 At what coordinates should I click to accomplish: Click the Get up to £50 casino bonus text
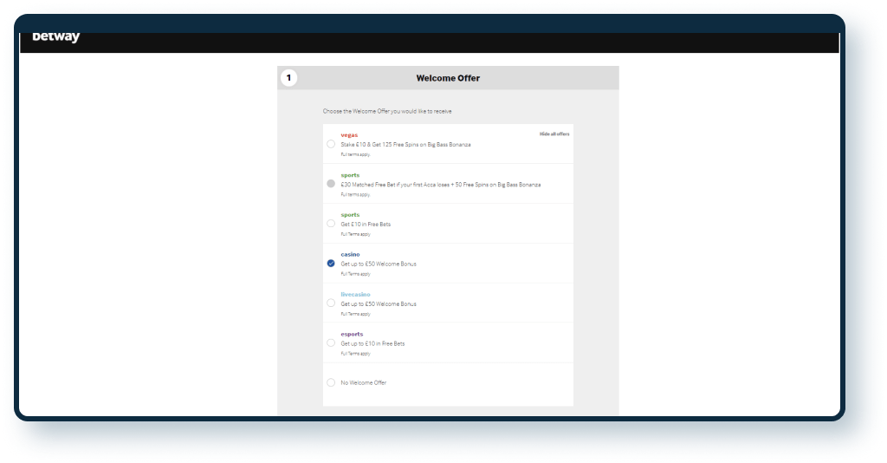tap(379, 264)
